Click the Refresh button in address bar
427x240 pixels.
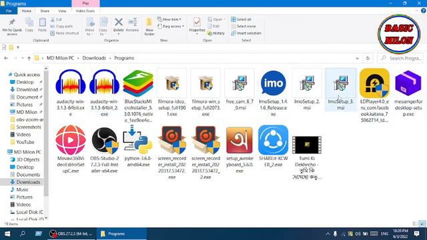point(368,58)
